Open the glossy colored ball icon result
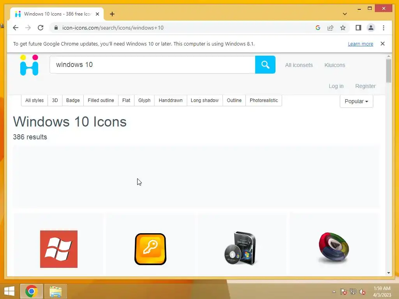 click(334, 247)
